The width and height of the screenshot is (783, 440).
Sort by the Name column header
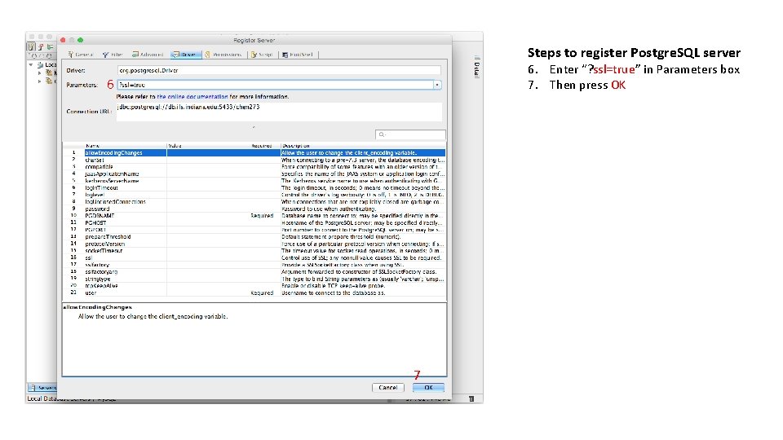pyautogui.click(x=125, y=146)
